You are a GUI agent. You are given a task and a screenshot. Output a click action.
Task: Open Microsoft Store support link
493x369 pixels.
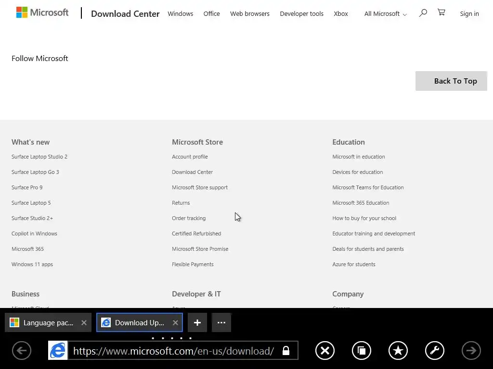pyautogui.click(x=200, y=187)
